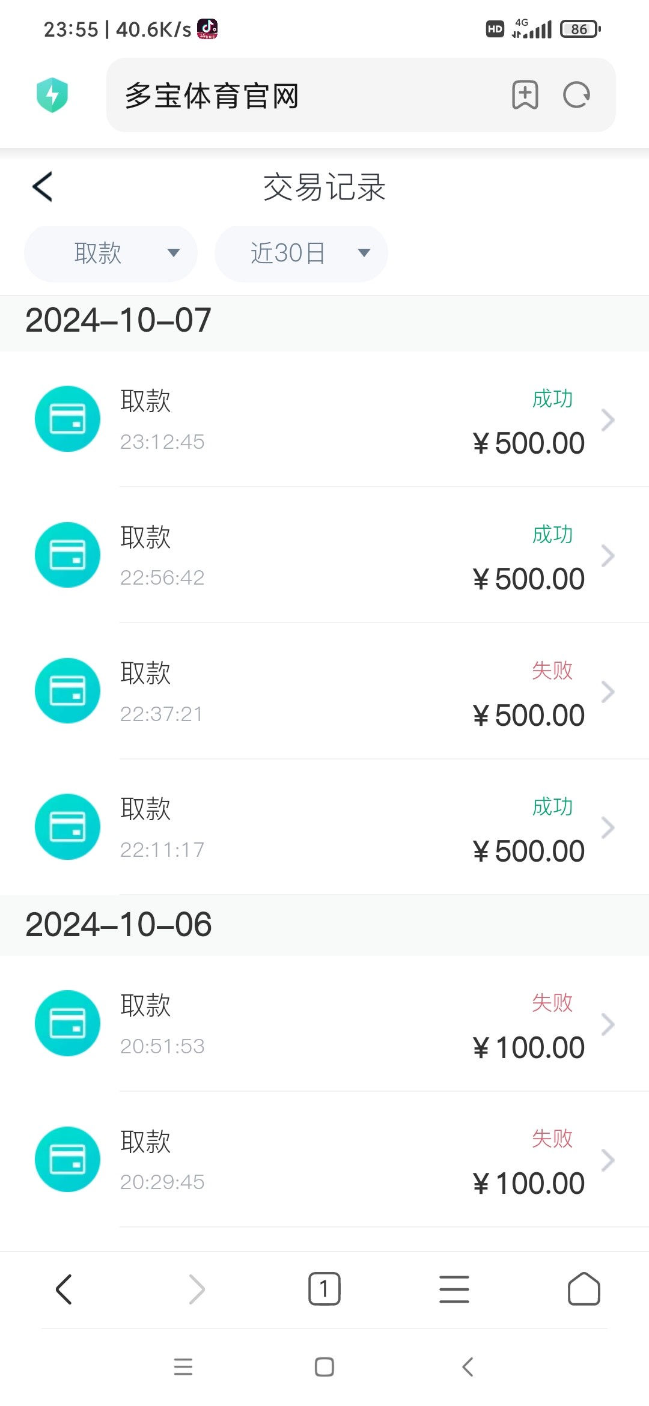Image resolution: width=649 pixels, height=1406 pixels.
Task: Open the 取款 transaction type dropdown
Action: coord(111,254)
